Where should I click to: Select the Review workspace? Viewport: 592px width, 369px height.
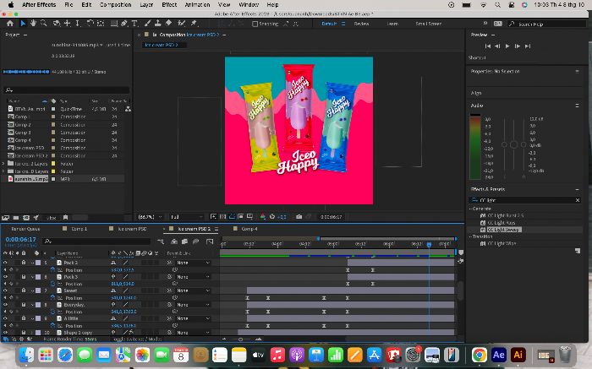point(361,24)
